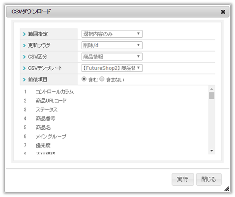Open the CSVテンプレート dropdown with FutureShop2
The width and height of the screenshot is (235, 197).
[x=112, y=68]
